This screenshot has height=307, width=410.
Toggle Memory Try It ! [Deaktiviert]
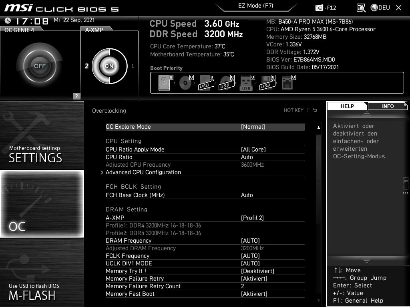(257, 271)
